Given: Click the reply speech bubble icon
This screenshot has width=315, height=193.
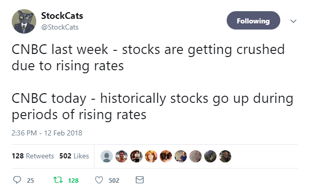Looking at the screenshot, I should click(17, 180).
